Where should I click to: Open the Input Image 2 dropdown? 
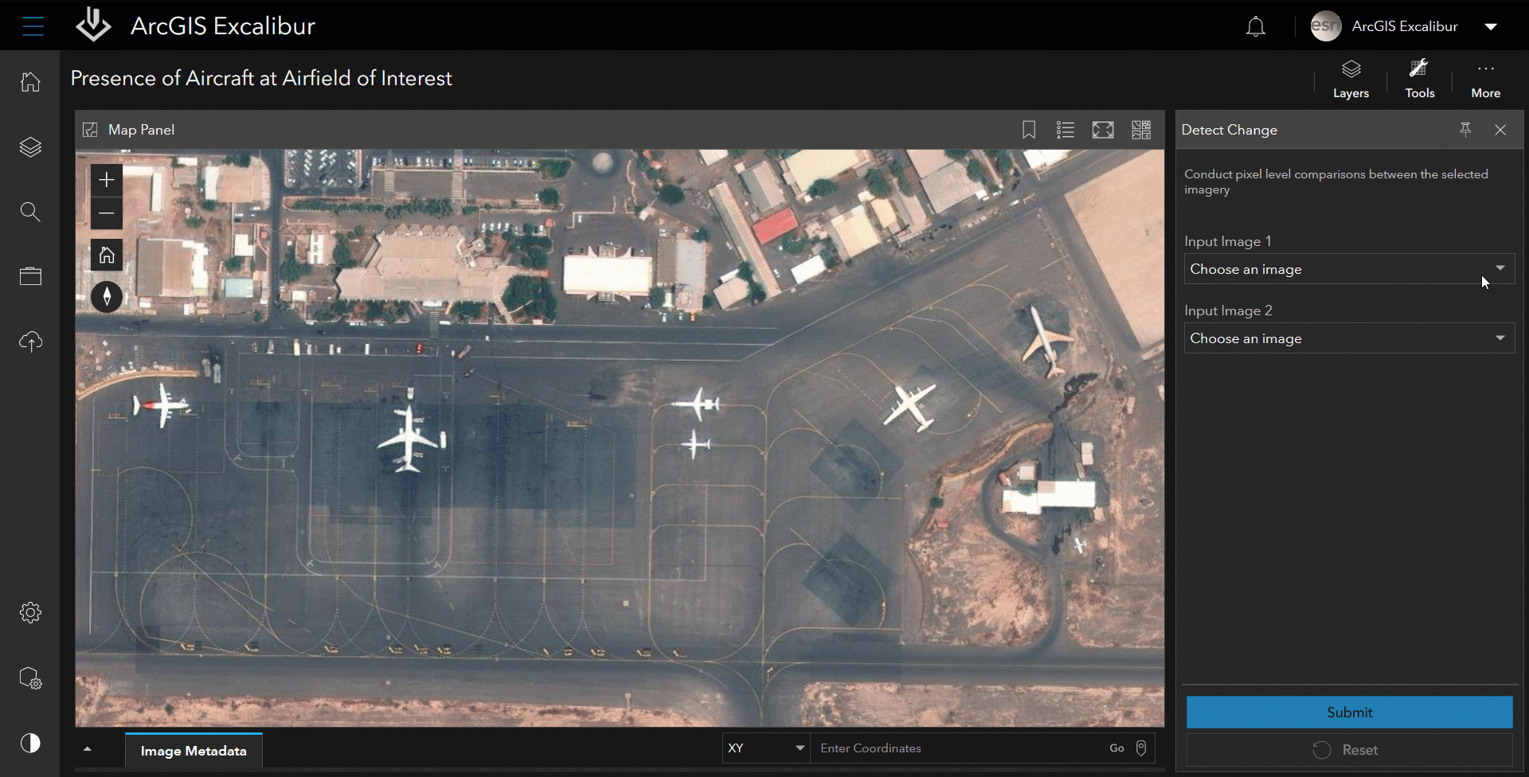pyautogui.click(x=1348, y=338)
